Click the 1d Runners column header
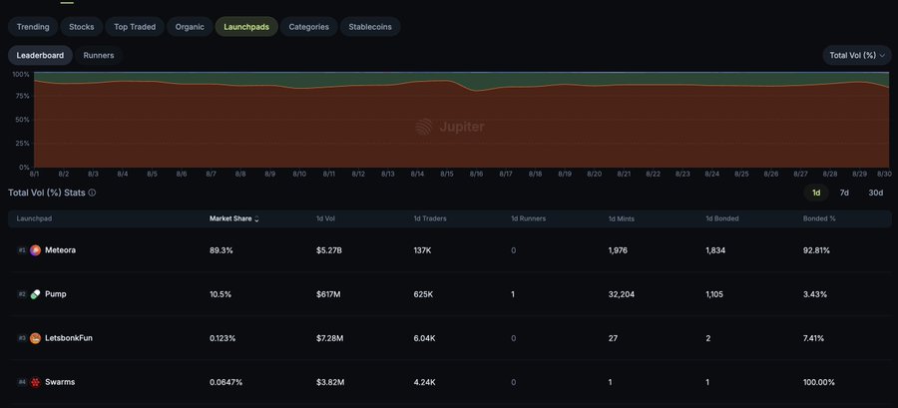This screenshot has height=408, width=898. 528,218
